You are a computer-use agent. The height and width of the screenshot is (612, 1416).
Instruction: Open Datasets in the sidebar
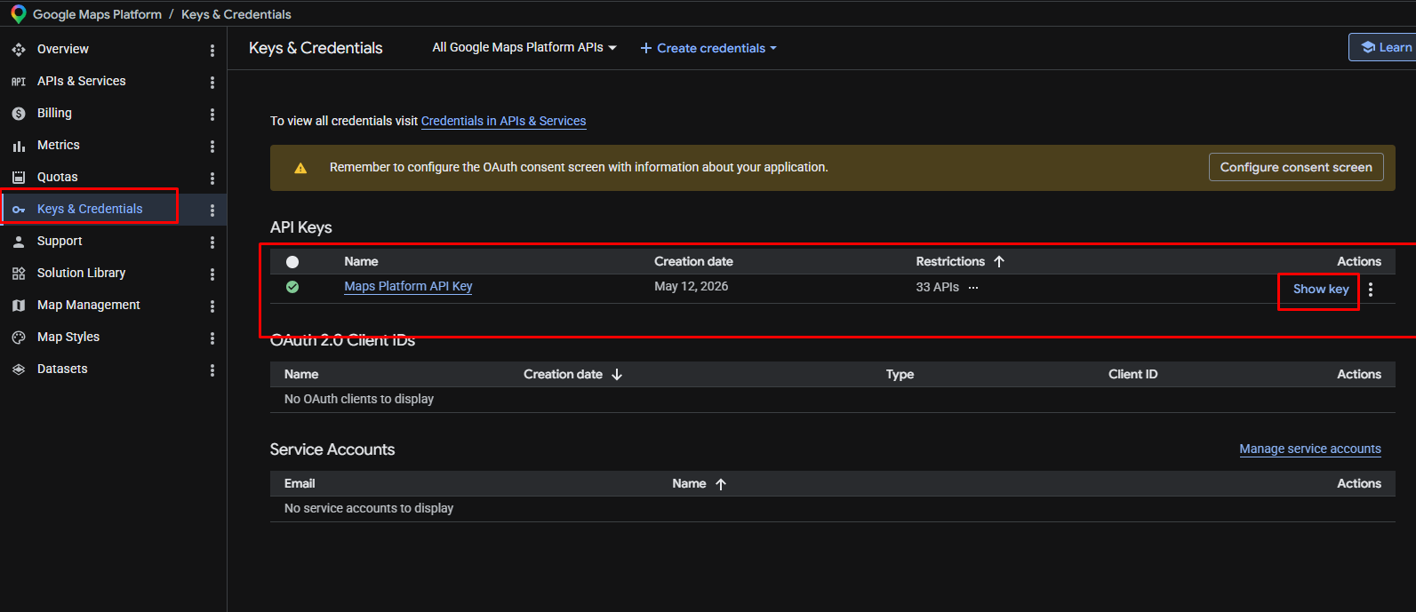(x=62, y=370)
